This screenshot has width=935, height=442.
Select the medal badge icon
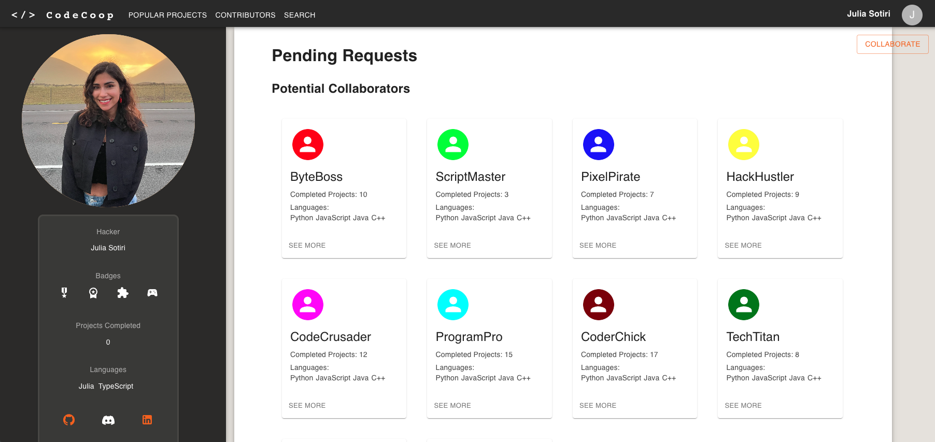tap(64, 292)
